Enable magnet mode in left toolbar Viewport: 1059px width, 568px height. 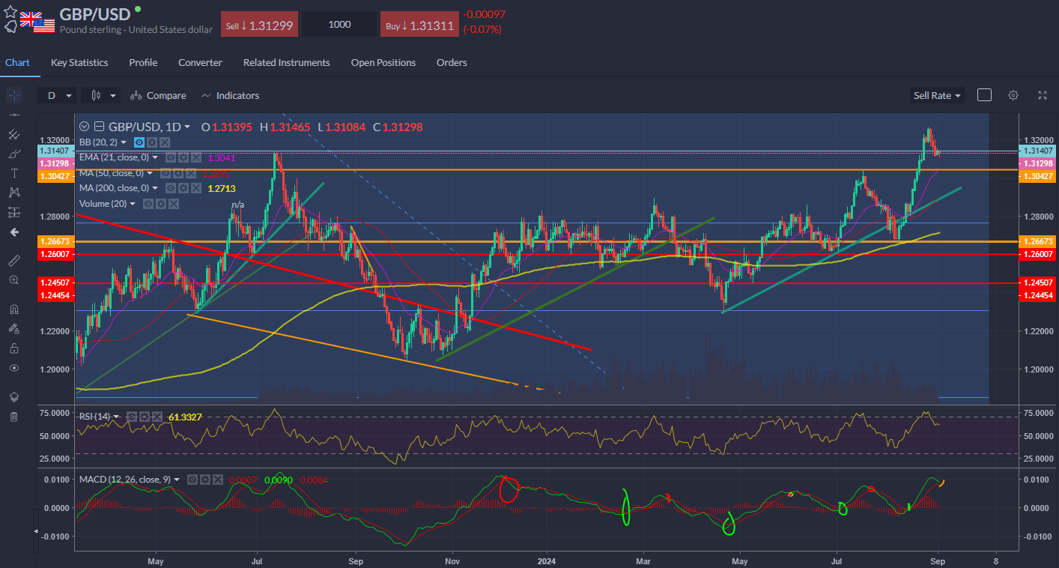pyautogui.click(x=13, y=309)
